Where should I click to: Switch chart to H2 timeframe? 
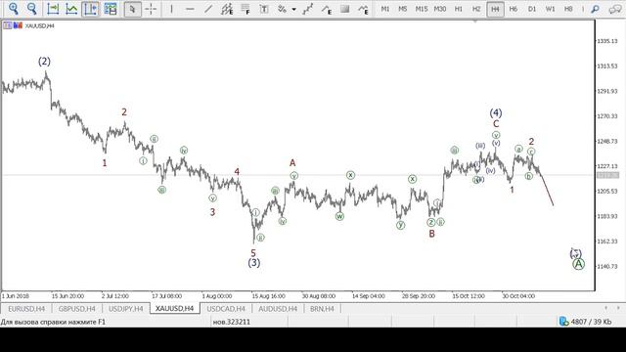pyautogui.click(x=476, y=9)
